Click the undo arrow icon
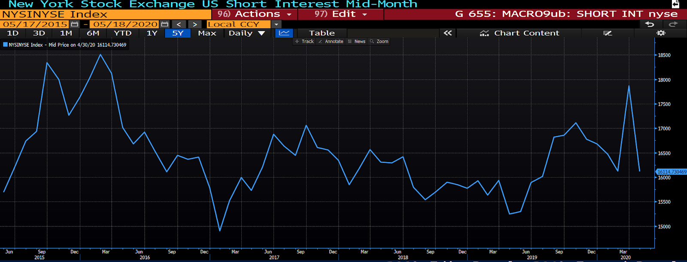The image size is (687, 262). [650, 24]
